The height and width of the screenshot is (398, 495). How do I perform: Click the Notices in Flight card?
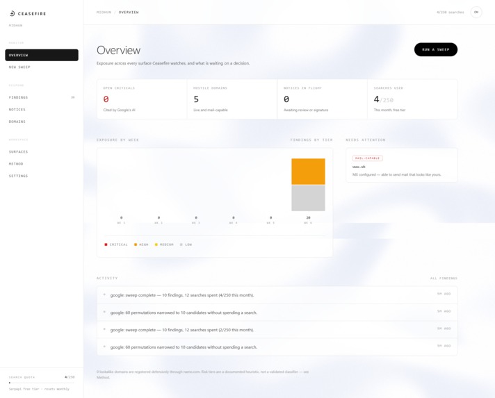(x=323, y=99)
